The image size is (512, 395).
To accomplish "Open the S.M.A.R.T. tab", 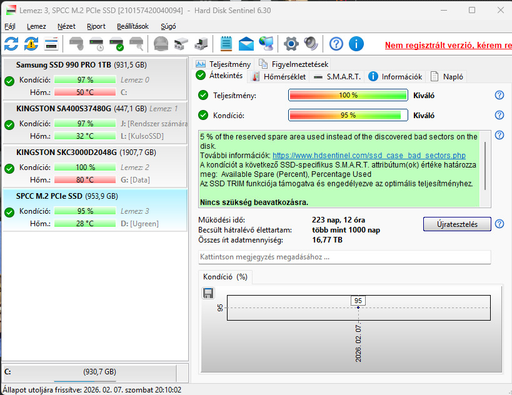I will (x=337, y=77).
